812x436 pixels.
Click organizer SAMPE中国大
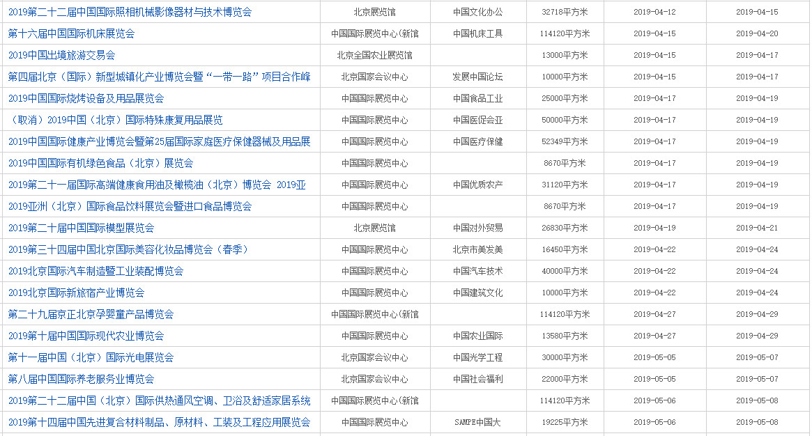pyautogui.click(x=477, y=423)
